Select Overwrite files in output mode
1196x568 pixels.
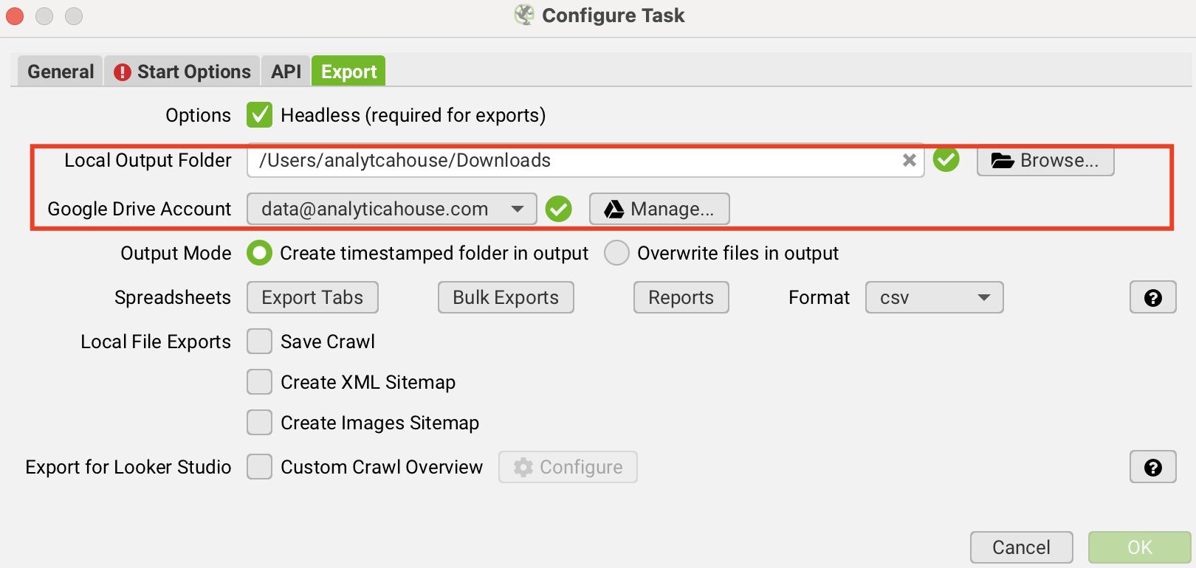(616, 253)
